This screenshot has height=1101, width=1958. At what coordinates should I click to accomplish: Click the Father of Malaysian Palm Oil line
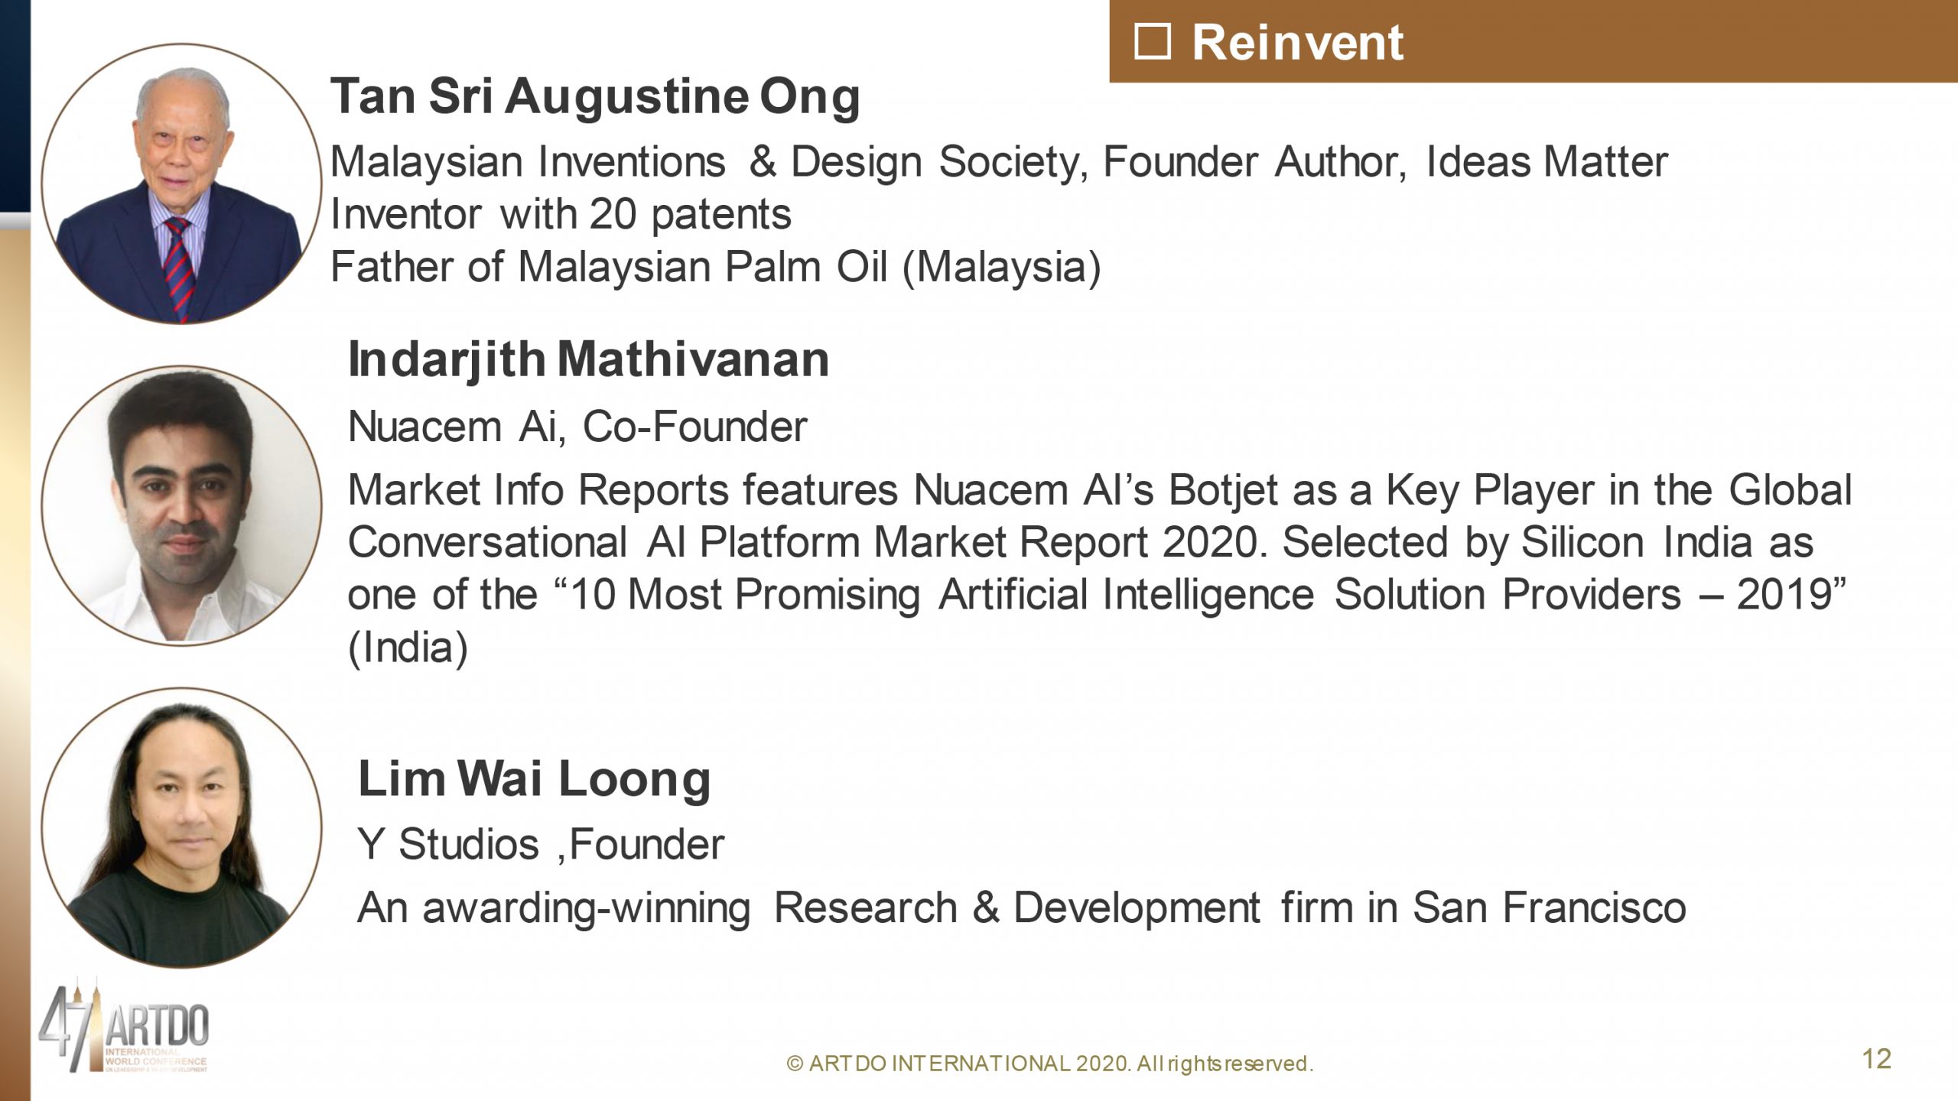point(716,268)
